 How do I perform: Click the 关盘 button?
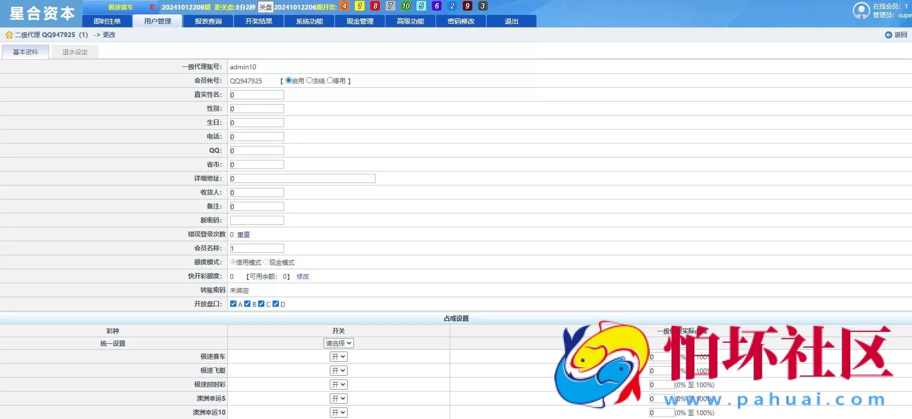(x=266, y=7)
